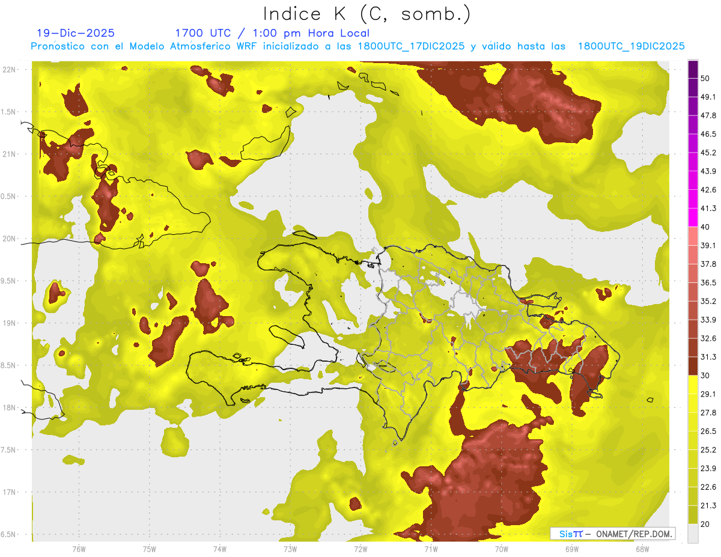This screenshot has width=721, height=557.
Task: Click the '1700 UTC / 1:00 pm Hora Local' text
Action: point(272,34)
